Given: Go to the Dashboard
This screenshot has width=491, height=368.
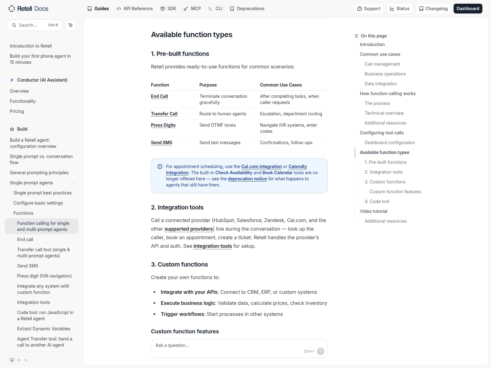Looking at the screenshot, I should point(468,9).
